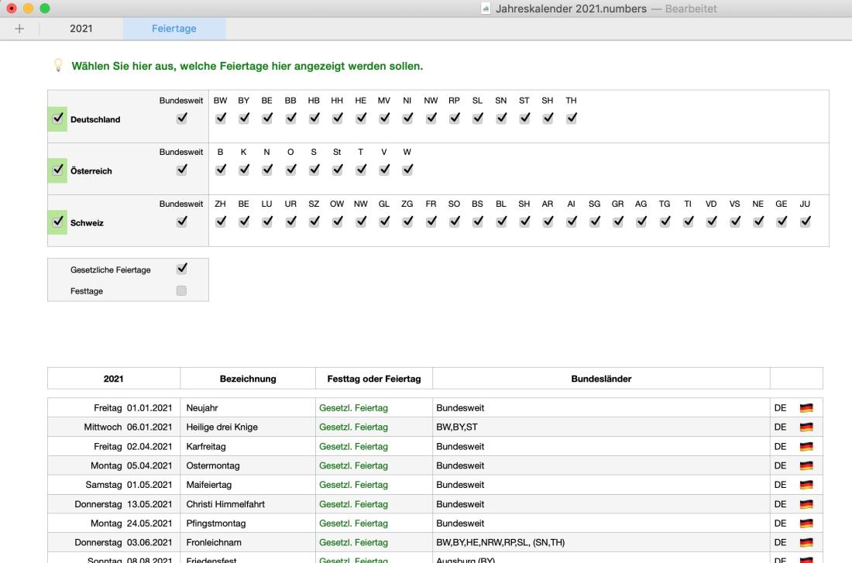The height and width of the screenshot is (563, 852).
Task: Click the add sheet plus button
Action: 19,29
